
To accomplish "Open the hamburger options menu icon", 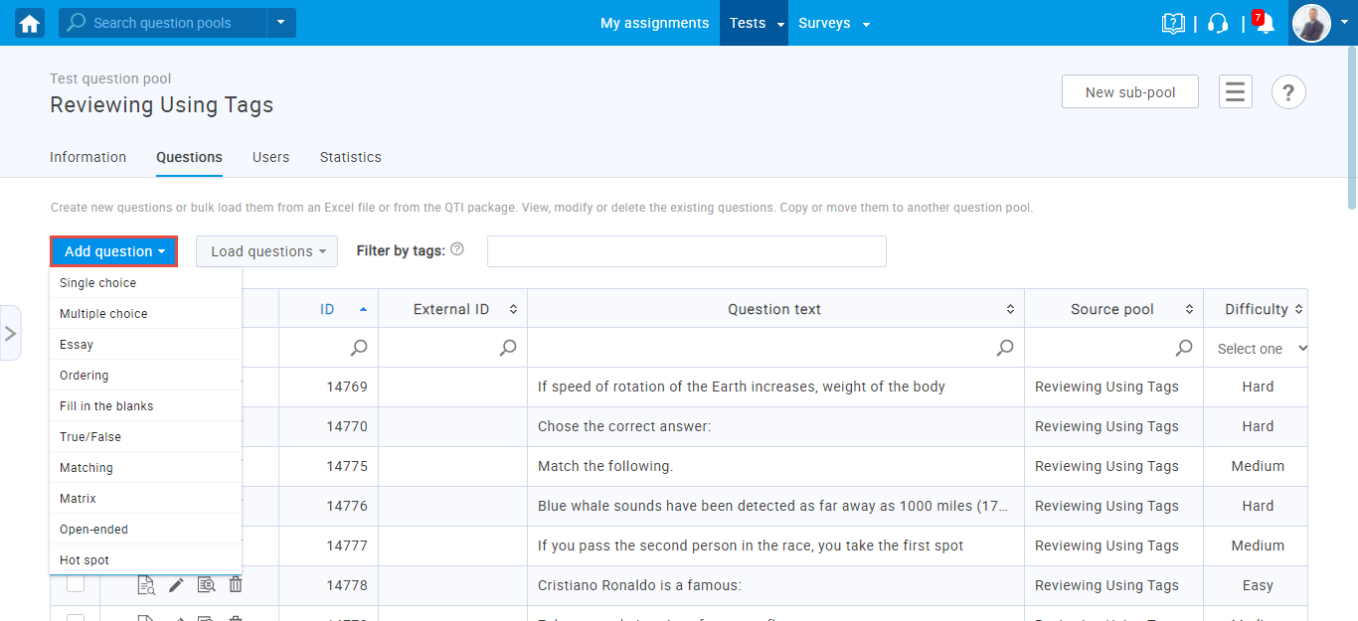I will (x=1236, y=92).
